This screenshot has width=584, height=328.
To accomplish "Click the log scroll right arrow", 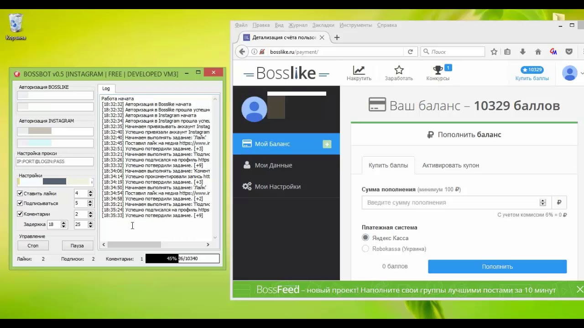I will [x=208, y=245].
